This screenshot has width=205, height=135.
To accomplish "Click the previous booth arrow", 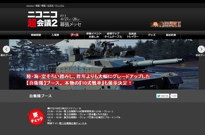I will [6, 49].
